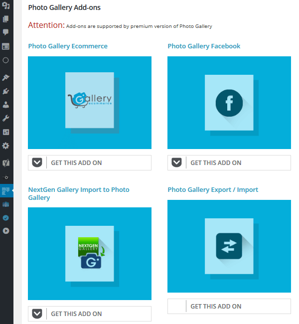Click the Facebook logo add-on image
Image resolution: width=299 pixels, height=324 pixels.
pyautogui.click(x=229, y=103)
